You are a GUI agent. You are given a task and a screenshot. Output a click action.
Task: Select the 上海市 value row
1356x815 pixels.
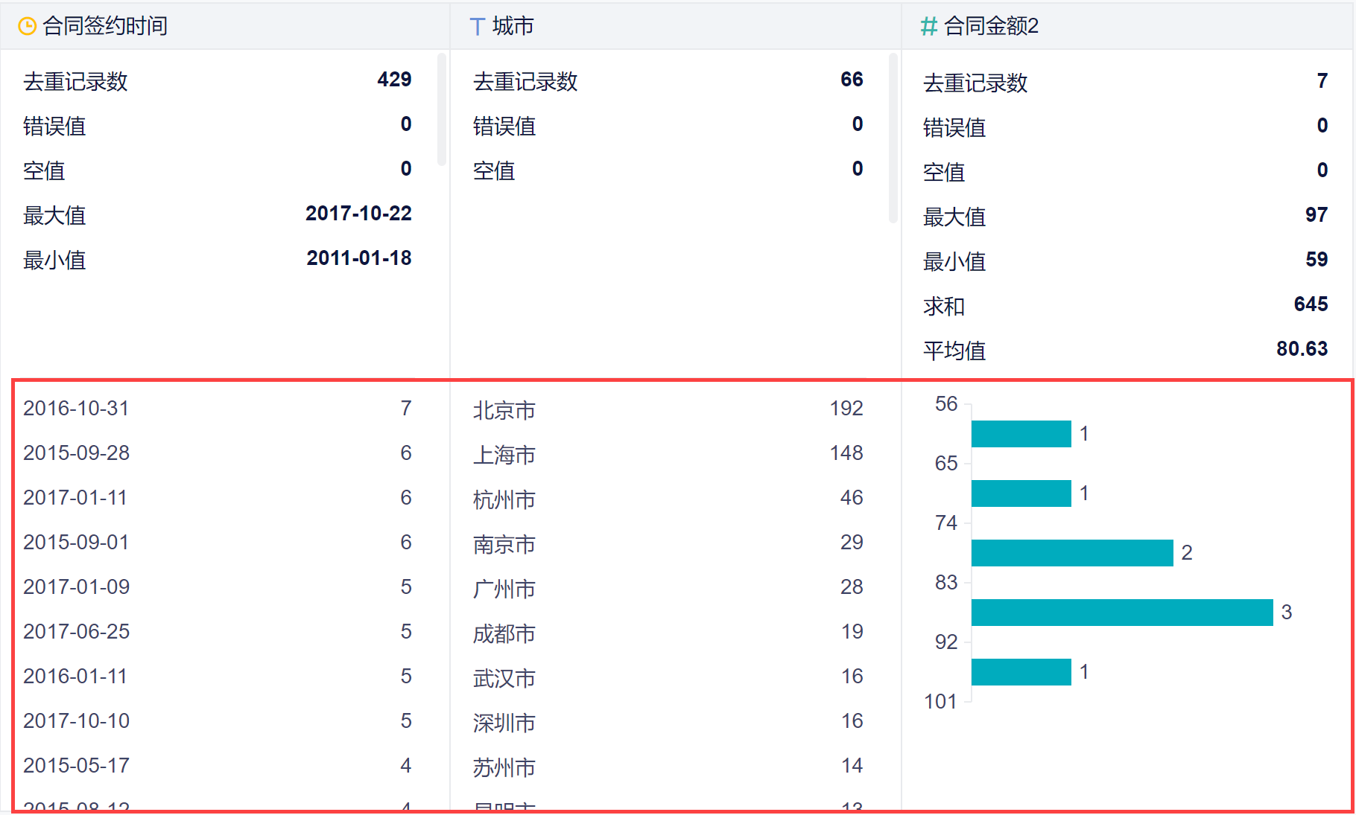click(668, 453)
